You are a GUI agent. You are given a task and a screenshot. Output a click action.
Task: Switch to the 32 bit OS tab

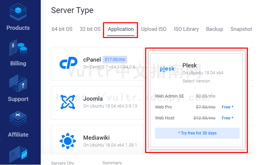(90, 29)
